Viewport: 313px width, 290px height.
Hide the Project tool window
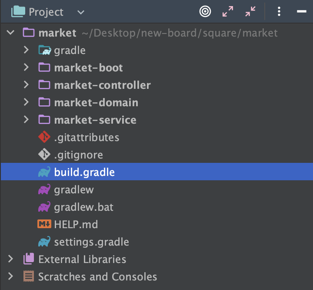[302, 11]
